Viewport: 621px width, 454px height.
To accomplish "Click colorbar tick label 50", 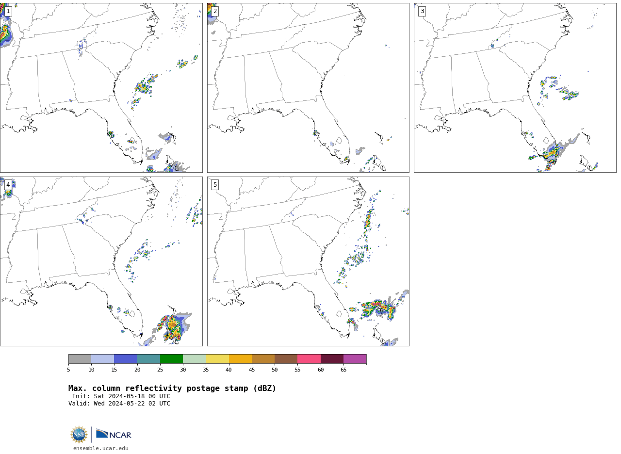I will (x=275, y=370).
